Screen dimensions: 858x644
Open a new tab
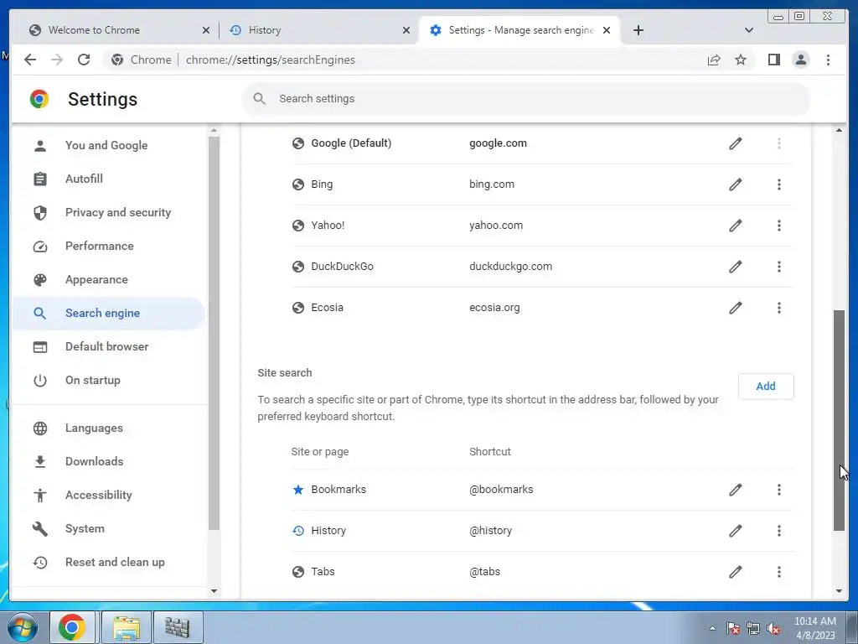click(x=638, y=30)
